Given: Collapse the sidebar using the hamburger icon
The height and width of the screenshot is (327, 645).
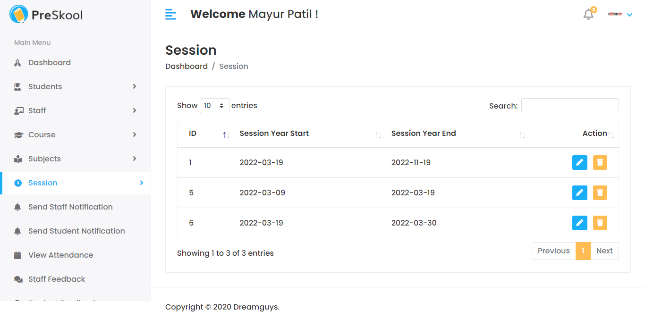Looking at the screenshot, I should 170,14.
